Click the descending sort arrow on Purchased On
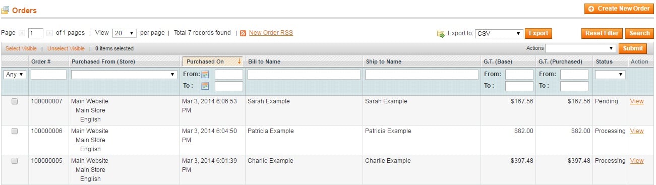This screenshot has width=656, height=185. pos(238,61)
